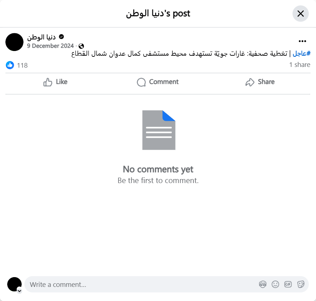Open the sticker picker in comment box
The width and height of the screenshot is (316, 301).
(x=301, y=284)
